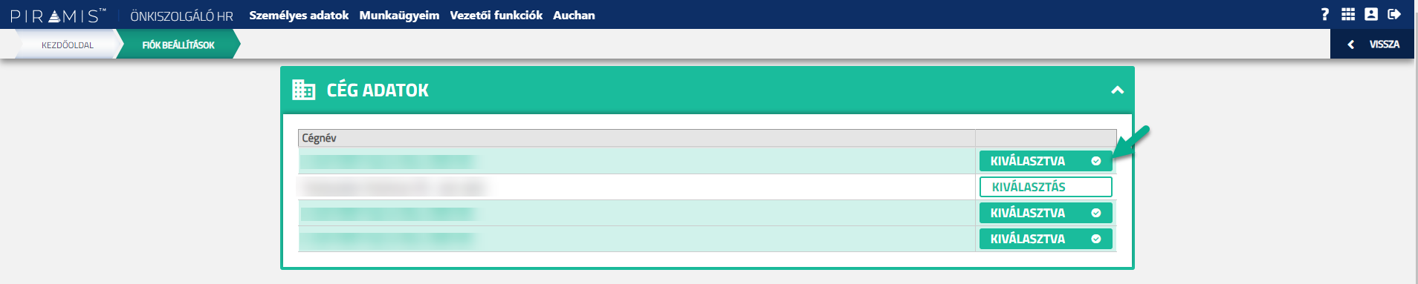Open the user profile icon
Image resolution: width=1418 pixels, height=284 pixels.
[1371, 14]
